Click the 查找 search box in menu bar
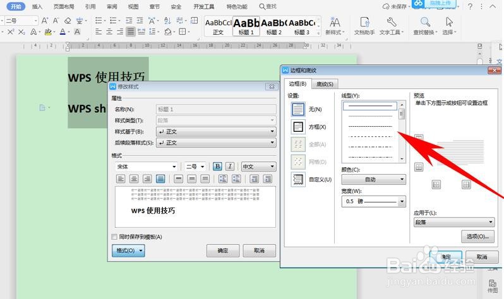Screen dimensions: 504x299 (268, 6)
